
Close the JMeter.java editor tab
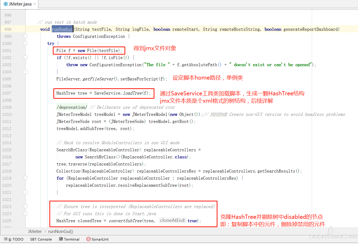(x=35, y=4)
